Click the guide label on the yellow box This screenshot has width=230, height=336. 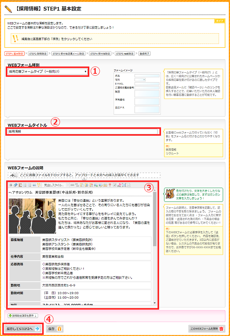[220, 21]
